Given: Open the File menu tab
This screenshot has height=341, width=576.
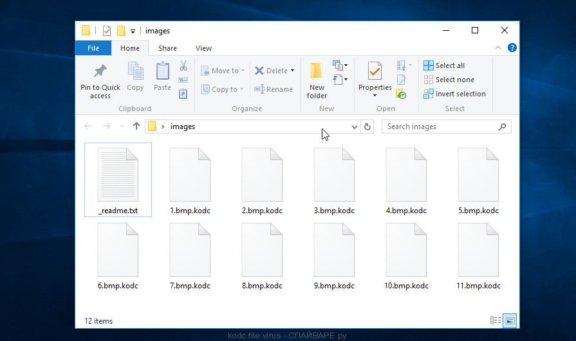Looking at the screenshot, I should tap(93, 48).
